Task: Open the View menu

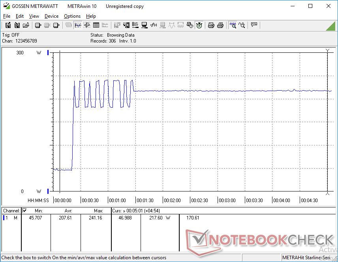Action: [34, 16]
